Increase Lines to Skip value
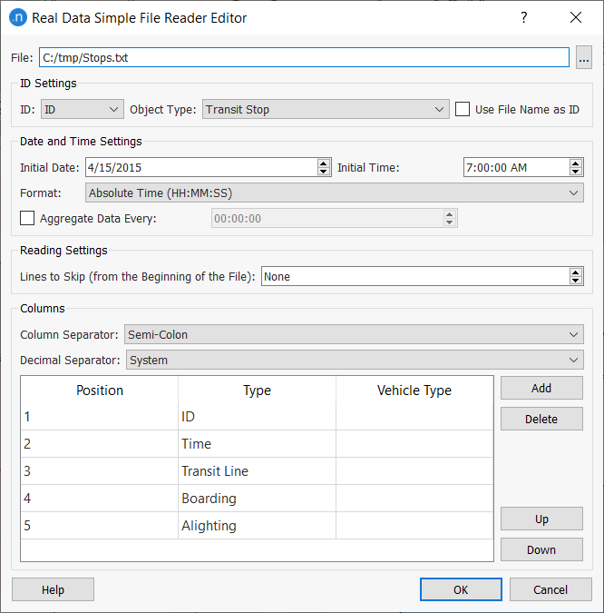This screenshot has width=604, height=613. click(576, 272)
